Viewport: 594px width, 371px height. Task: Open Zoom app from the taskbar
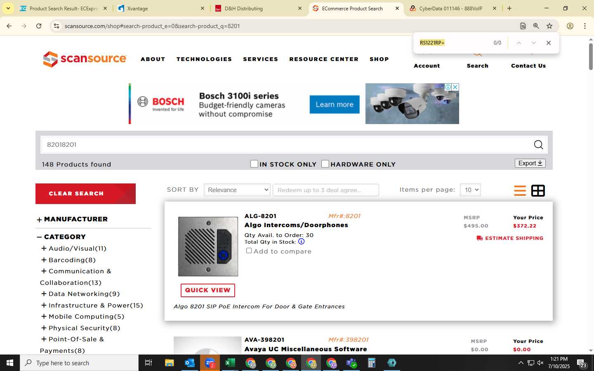(210, 363)
